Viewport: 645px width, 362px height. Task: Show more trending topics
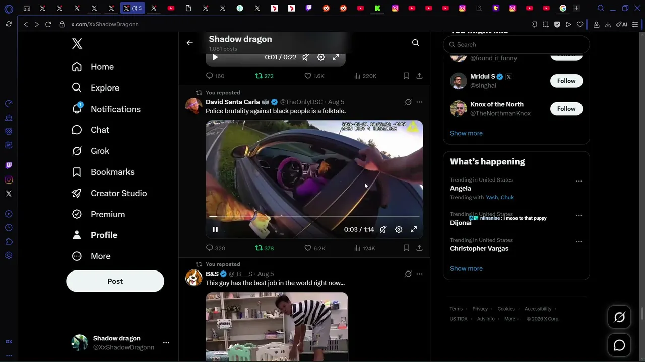point(466,268)
